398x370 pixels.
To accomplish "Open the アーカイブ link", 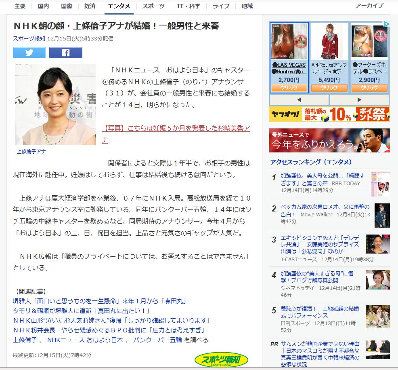I will (369, 6).
